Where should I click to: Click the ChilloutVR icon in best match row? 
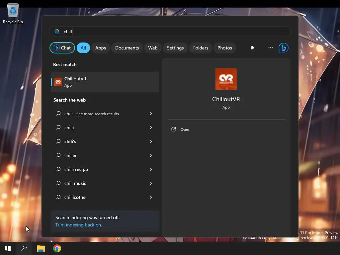(58, 82)
